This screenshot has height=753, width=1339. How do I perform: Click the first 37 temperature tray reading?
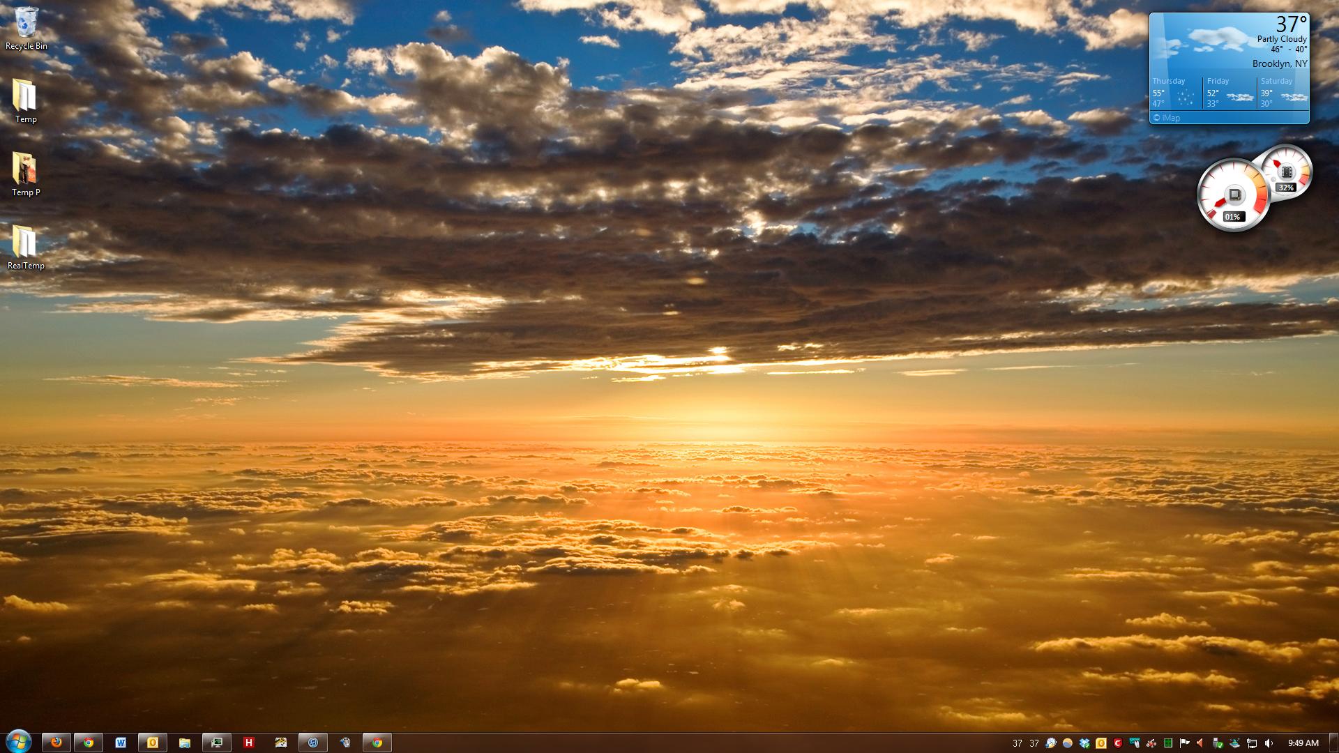click(x=1018, y=743)
